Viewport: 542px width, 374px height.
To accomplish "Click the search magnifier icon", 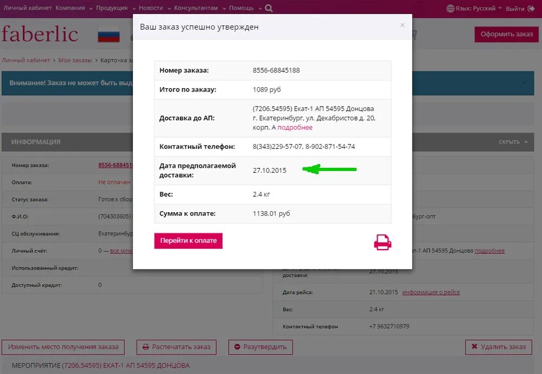I will tap(269, 8).
